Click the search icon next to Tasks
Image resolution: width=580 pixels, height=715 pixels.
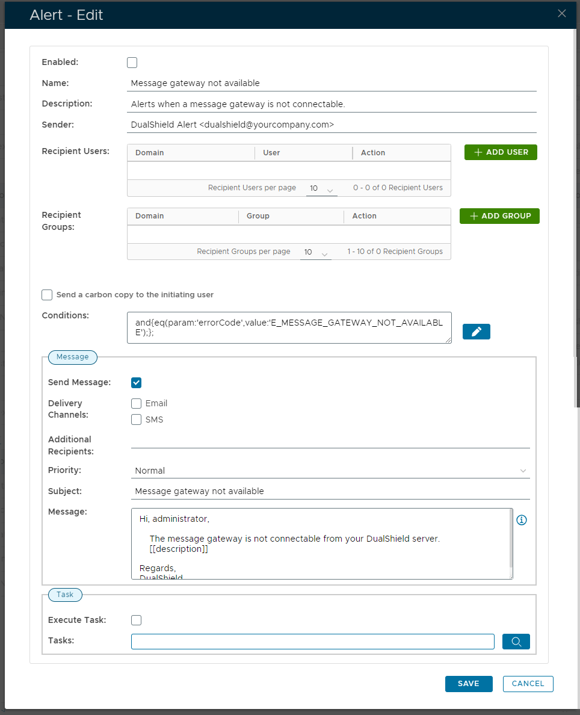click(516, 642)
